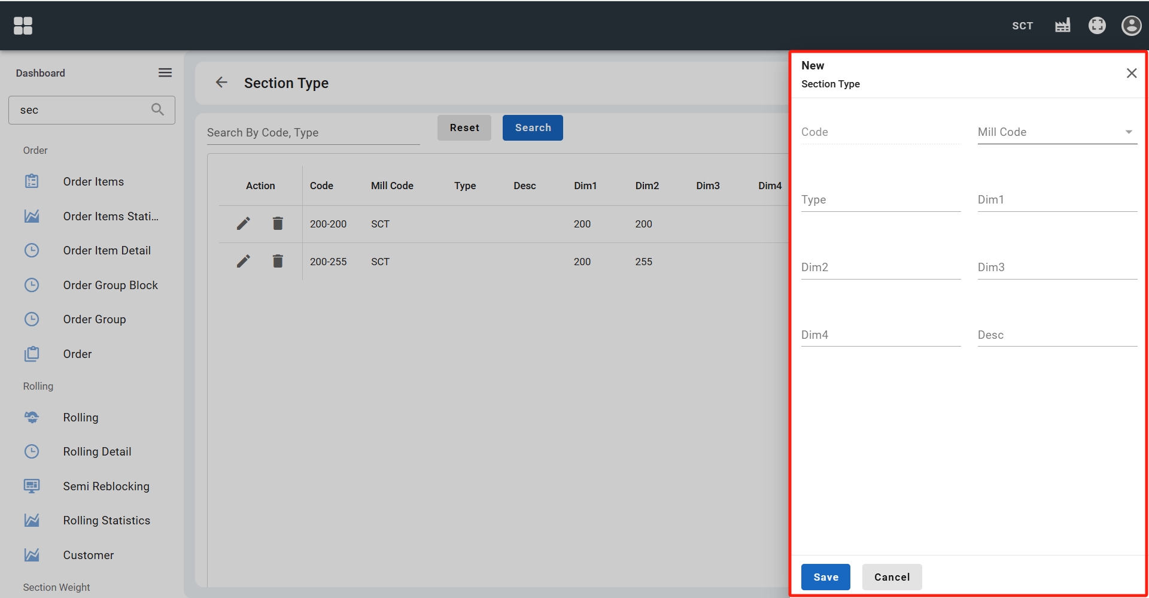Focus the Dim1 input field

click(x=1057, y=200)
